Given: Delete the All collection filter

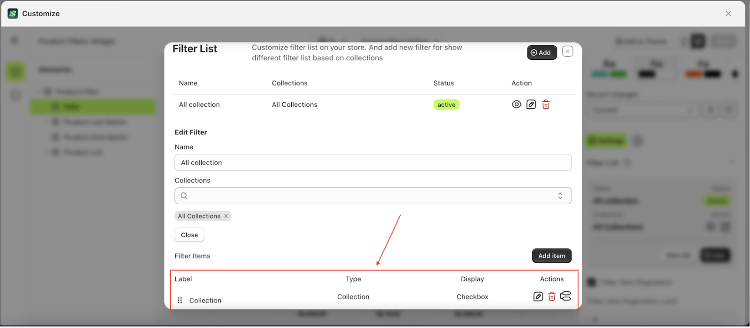Looking at the screenshot, I should pos(546,104).
